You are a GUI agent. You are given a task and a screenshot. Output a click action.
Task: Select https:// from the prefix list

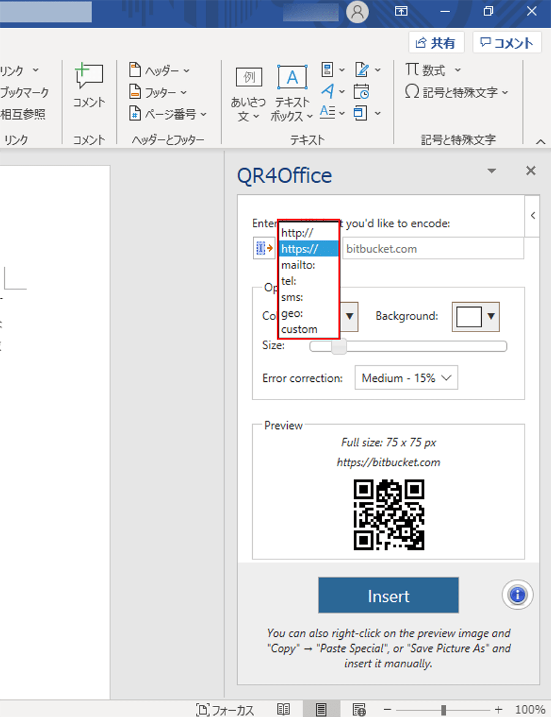tap(309, 249)
